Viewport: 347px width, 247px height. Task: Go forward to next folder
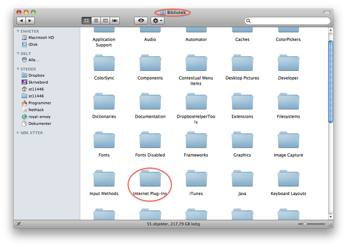(30, 21)
